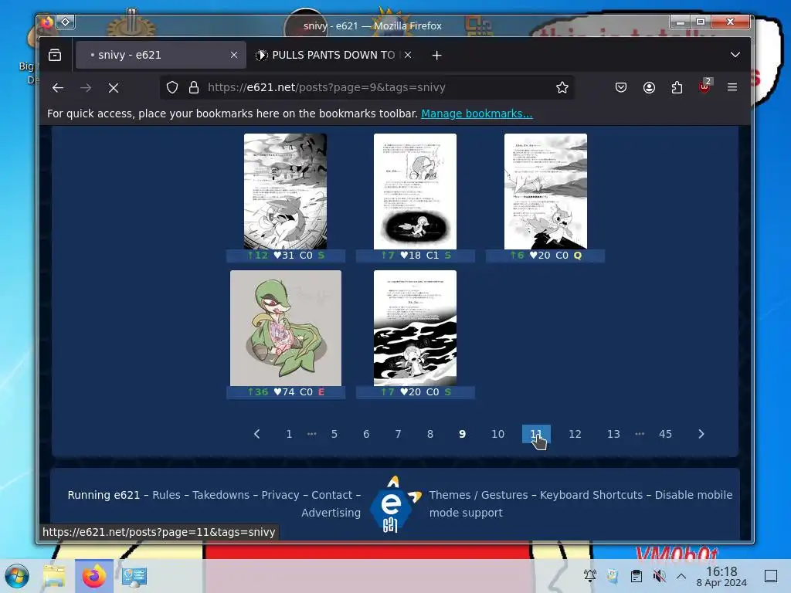Open the Takedowns footer link
This screenshot has width=791, height=593.
tap(221, 495)
